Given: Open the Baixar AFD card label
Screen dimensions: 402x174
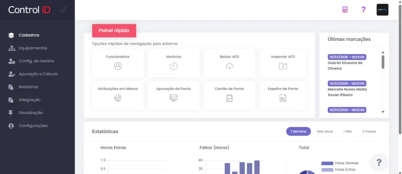Looking at the screenshot, I should (x=229, y=56).
